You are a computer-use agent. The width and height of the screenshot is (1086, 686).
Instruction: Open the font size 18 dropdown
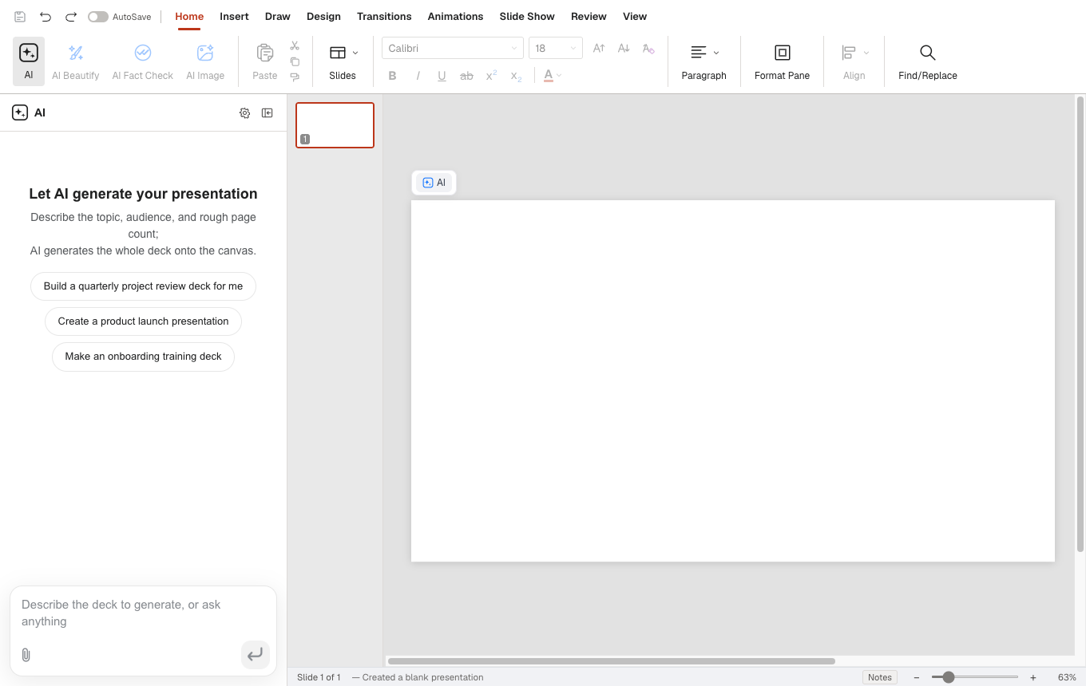coord(556,49)
